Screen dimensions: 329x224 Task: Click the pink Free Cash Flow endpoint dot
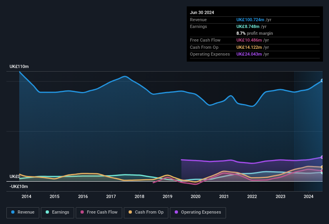coord(322,171)
